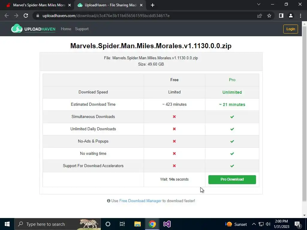The image size is (307, 230).
Task: Click the green check for Unlimited Daily Downloads
Action: 232,129
